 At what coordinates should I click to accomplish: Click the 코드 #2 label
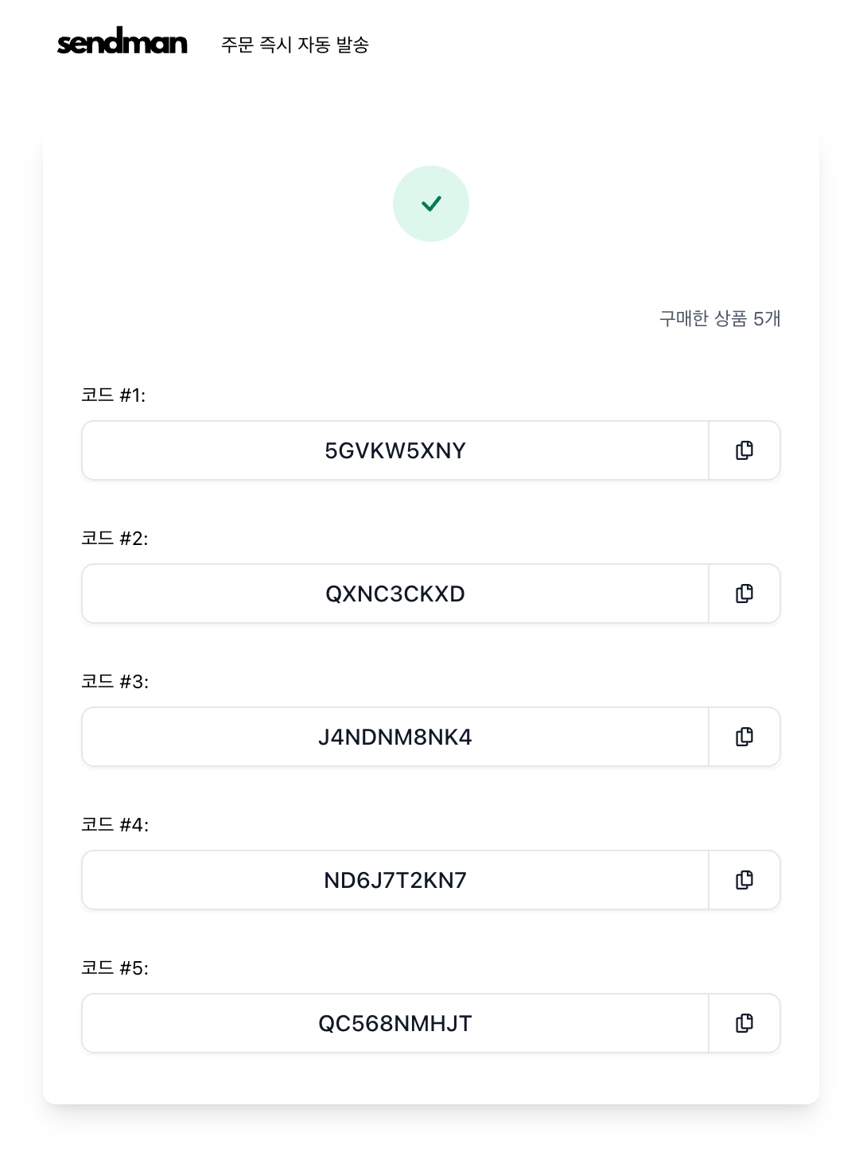[115, 539]
